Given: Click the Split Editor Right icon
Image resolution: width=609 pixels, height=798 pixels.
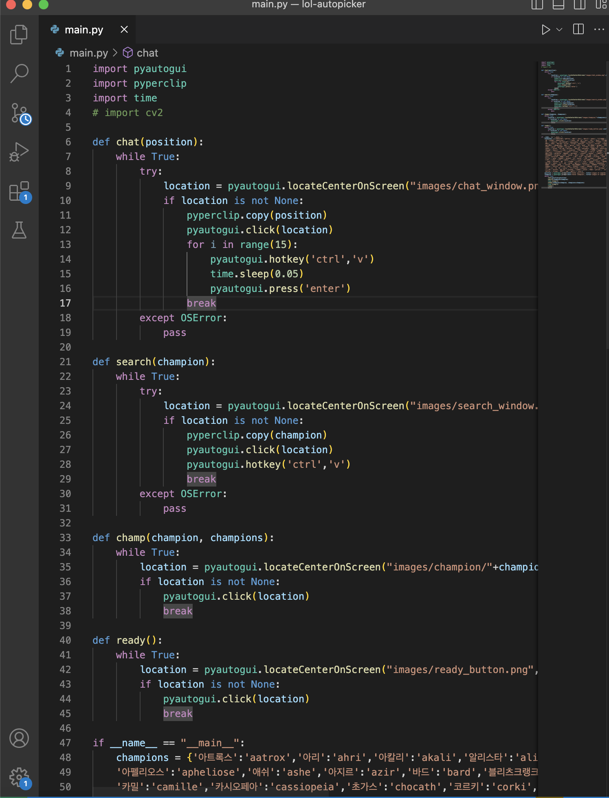Looking at the screenshot, I should click(578, 29).
